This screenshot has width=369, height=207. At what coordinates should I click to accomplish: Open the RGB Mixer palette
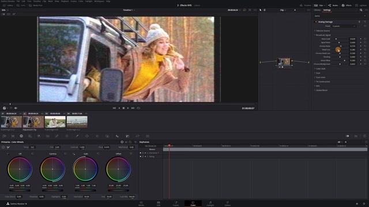click(x=39, y=136)
